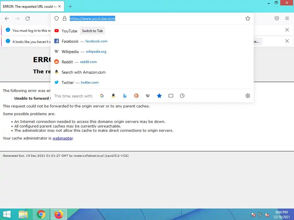
Task: Open tracking protection shield icon
Action: click(57, 18)
